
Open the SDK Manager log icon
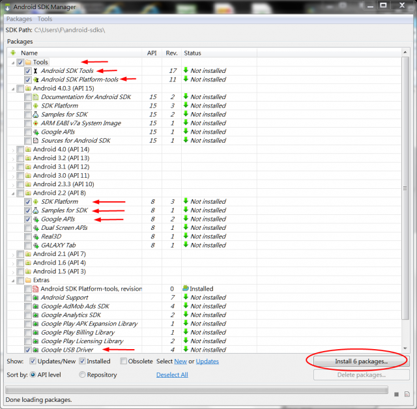[x=407, y=394]
